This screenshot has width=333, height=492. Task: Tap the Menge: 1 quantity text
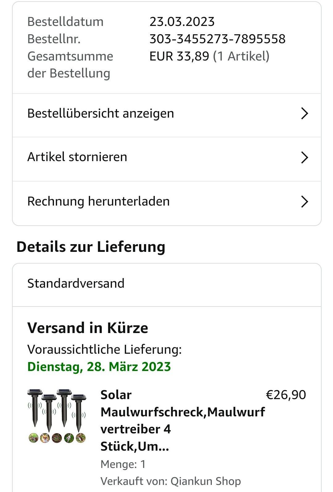123,464
